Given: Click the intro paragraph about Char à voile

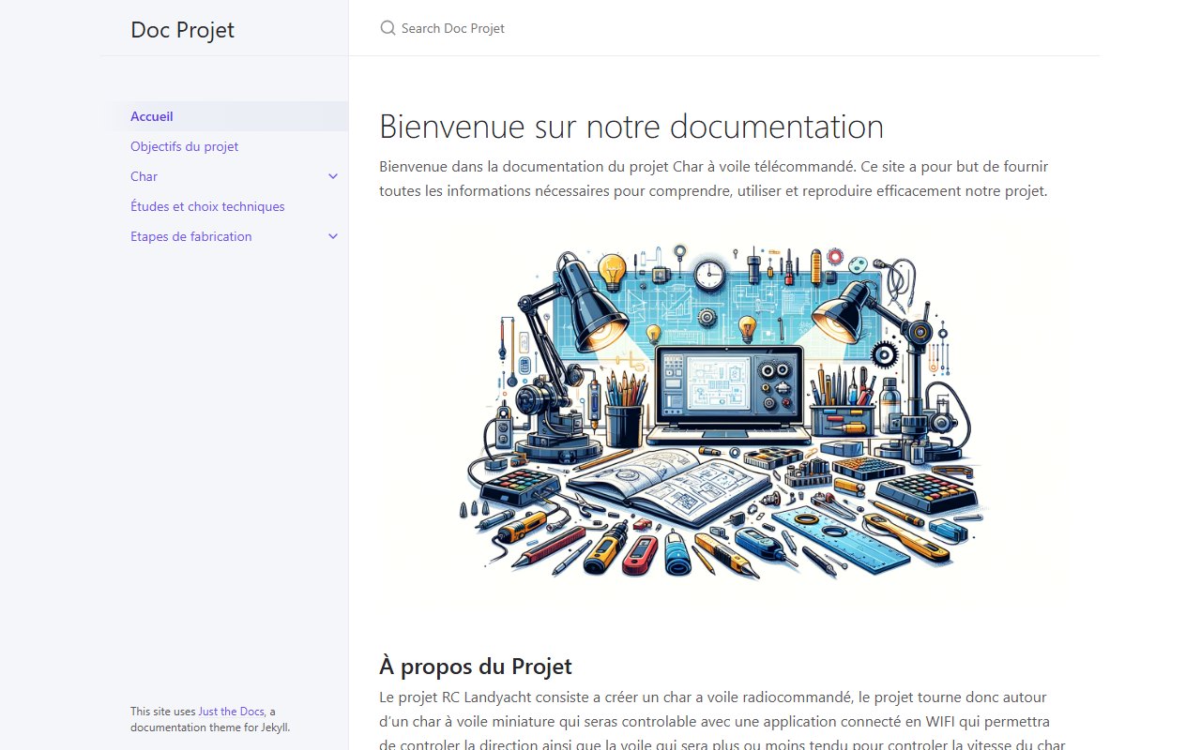Looking at the screenshot, I should coord(714,178).
